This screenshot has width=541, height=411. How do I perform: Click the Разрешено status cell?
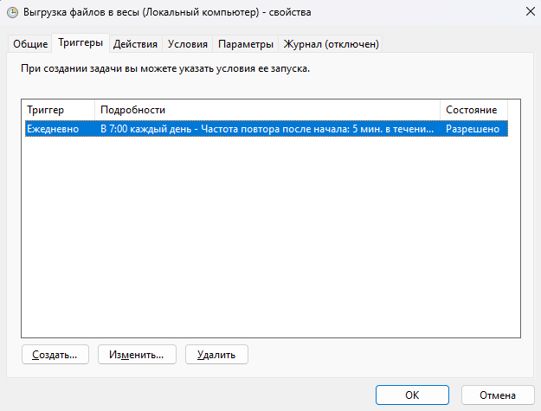[x=473, y=129]
